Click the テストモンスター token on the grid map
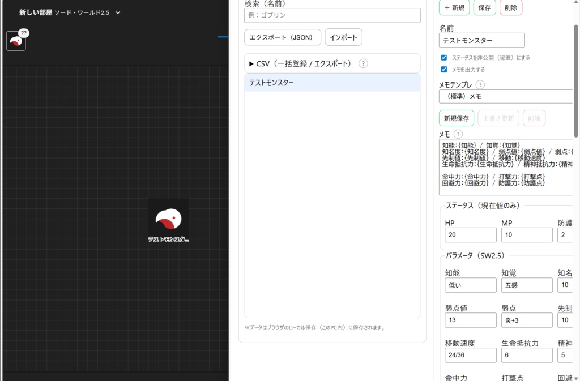The image size is (580, 381). click(168, 219)
